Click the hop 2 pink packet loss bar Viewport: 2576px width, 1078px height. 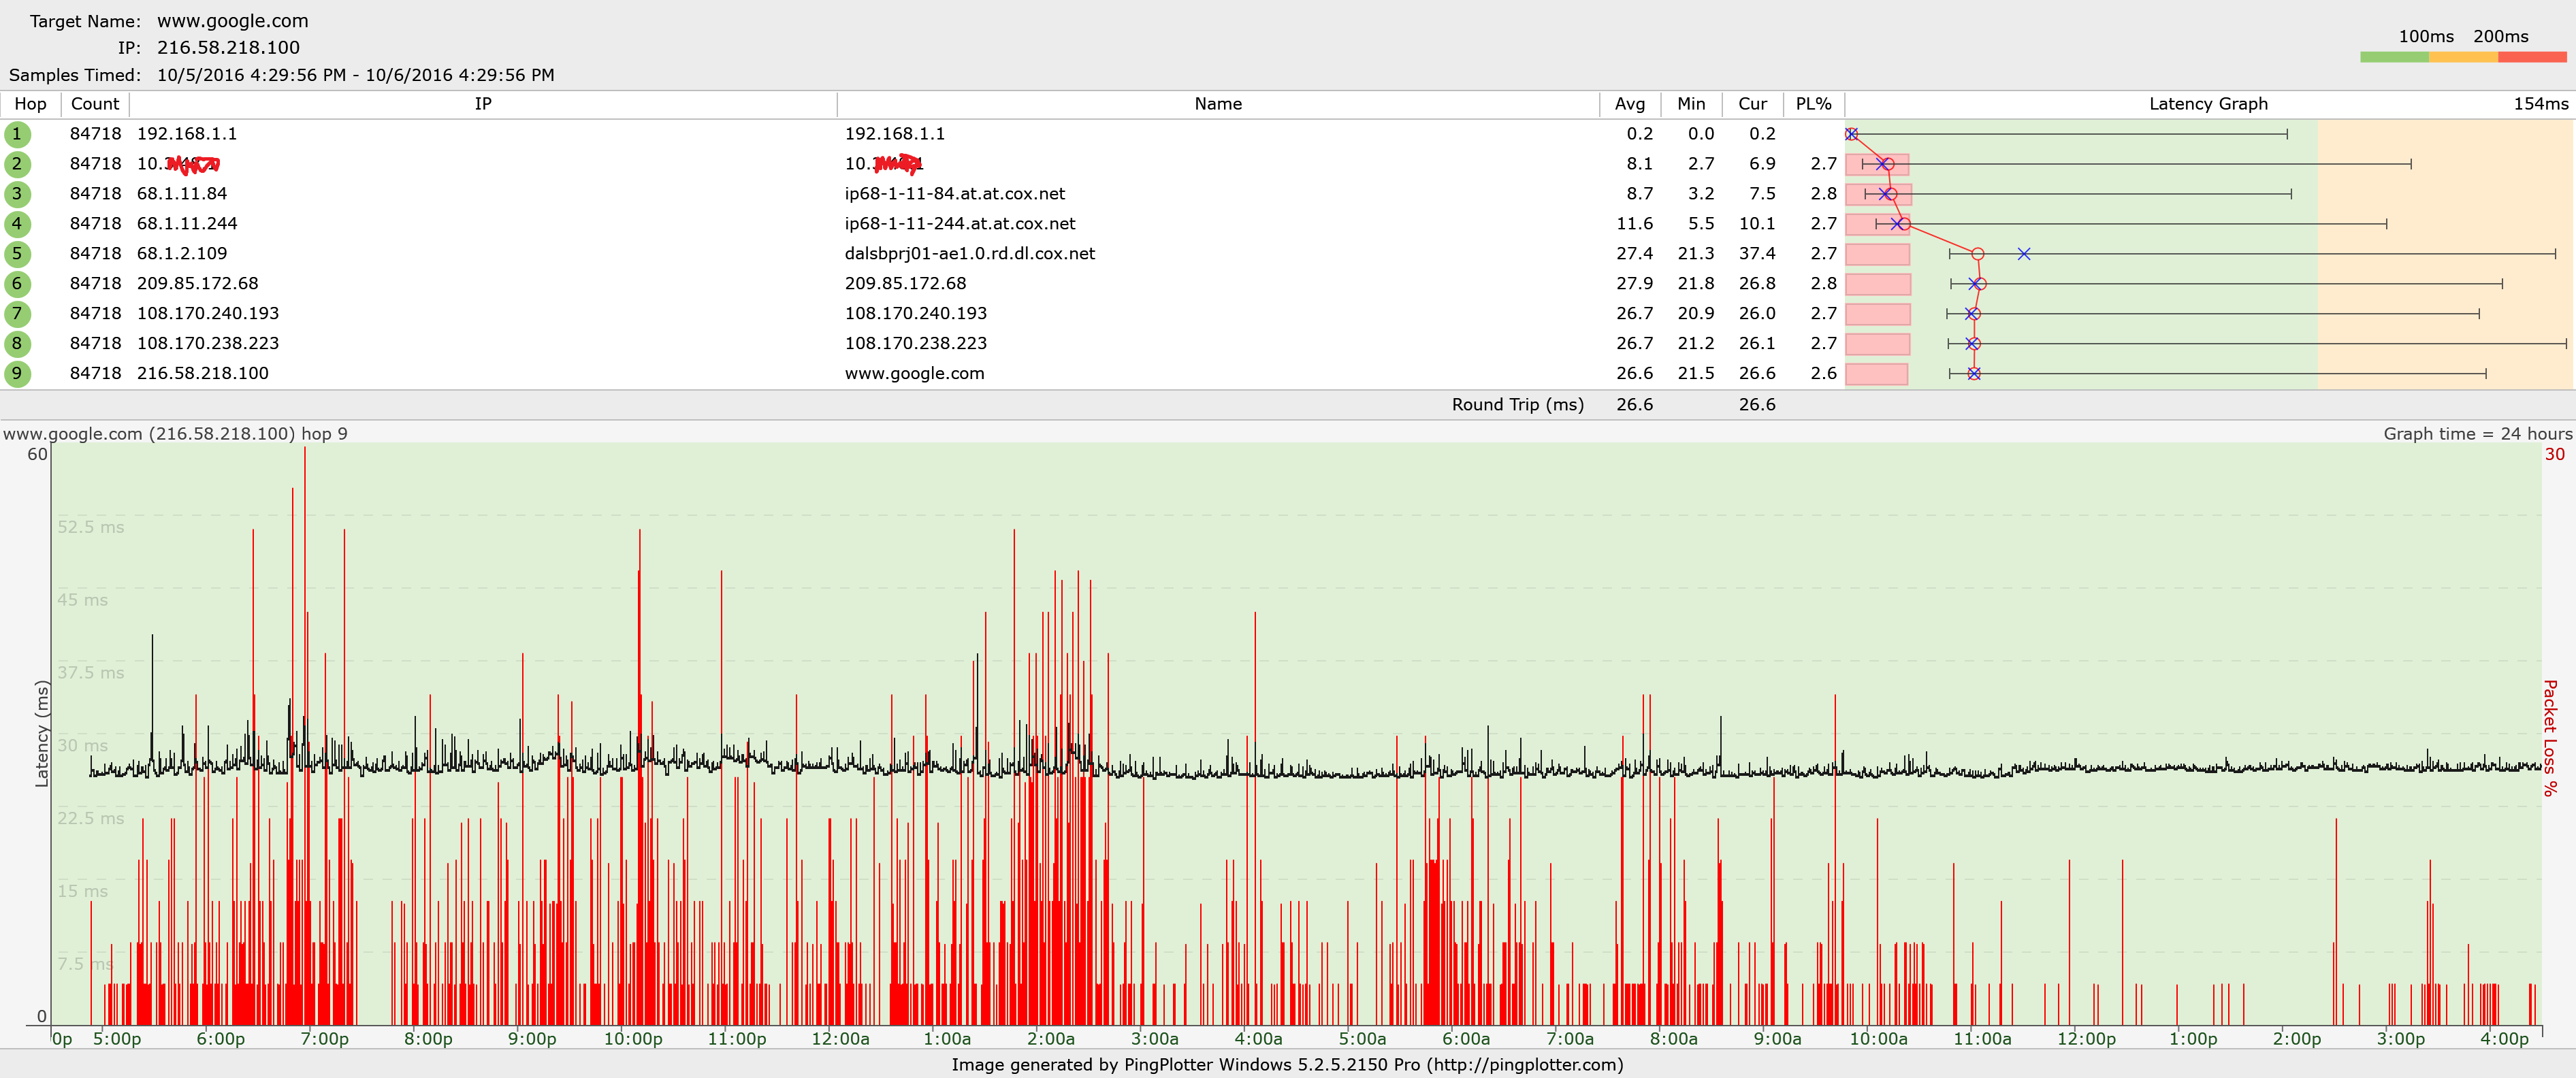coord(1877,164)
